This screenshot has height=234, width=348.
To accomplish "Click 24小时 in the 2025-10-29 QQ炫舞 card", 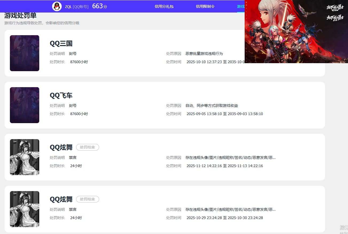I will click(76, 218).
